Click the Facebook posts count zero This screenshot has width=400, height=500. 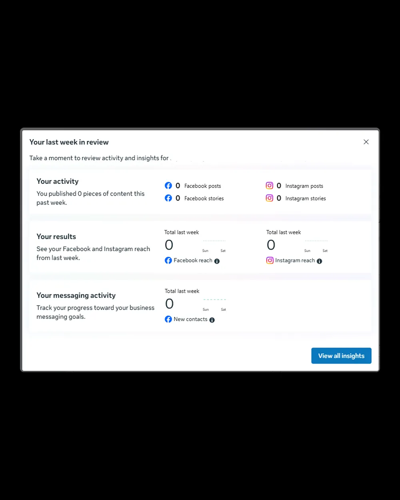coord(177,186)
